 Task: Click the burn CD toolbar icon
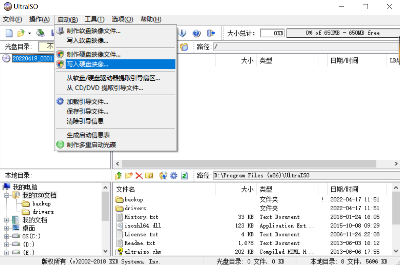41,33
